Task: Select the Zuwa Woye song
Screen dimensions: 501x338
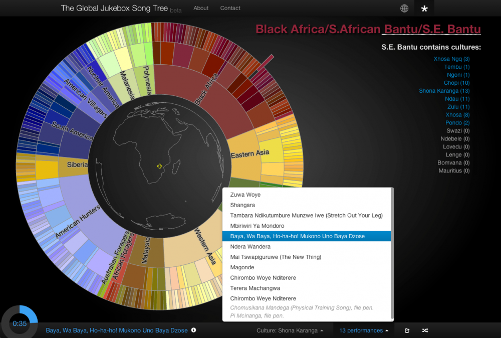Action: [245, 195]
